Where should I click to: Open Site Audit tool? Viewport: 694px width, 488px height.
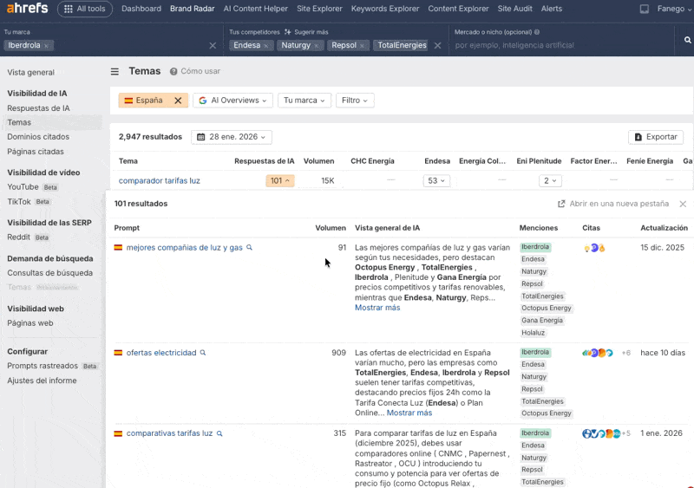pos(514,9)
